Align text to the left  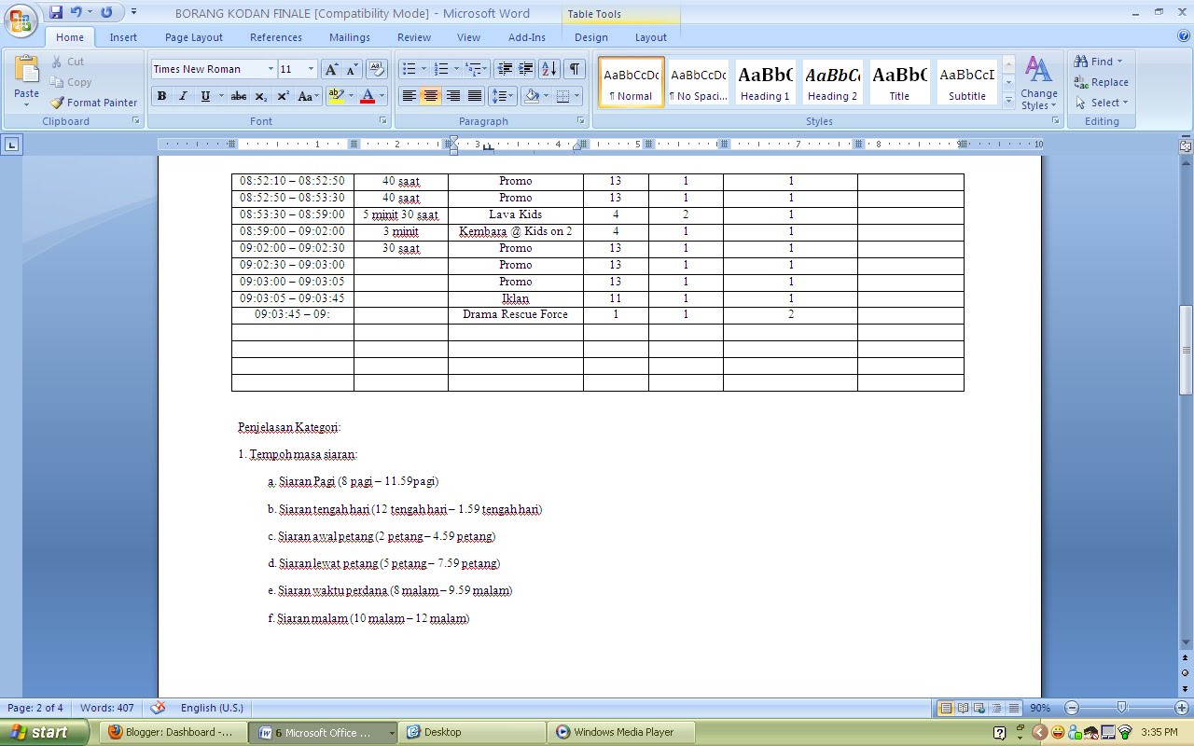pos(409,96)
